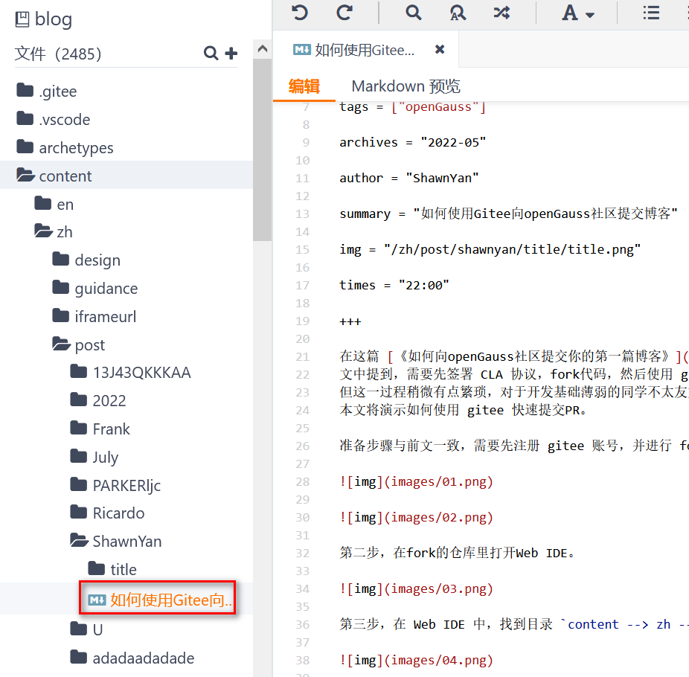Click the file tree scrollbar thumb
Screen dimensions: 689x677
[x=263, y=150]
